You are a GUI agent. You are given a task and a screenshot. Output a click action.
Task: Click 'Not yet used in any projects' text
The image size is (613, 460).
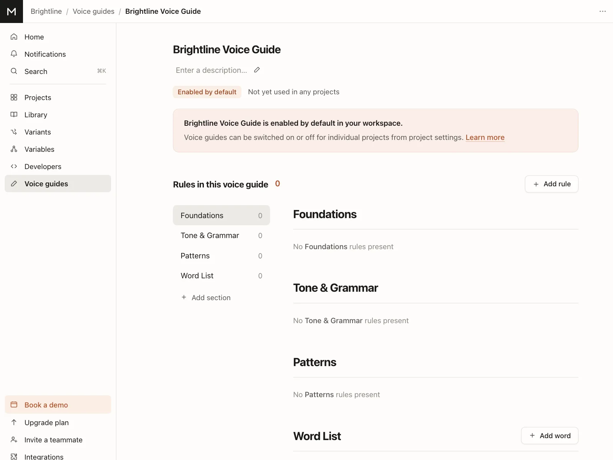(x=293, y=92)
